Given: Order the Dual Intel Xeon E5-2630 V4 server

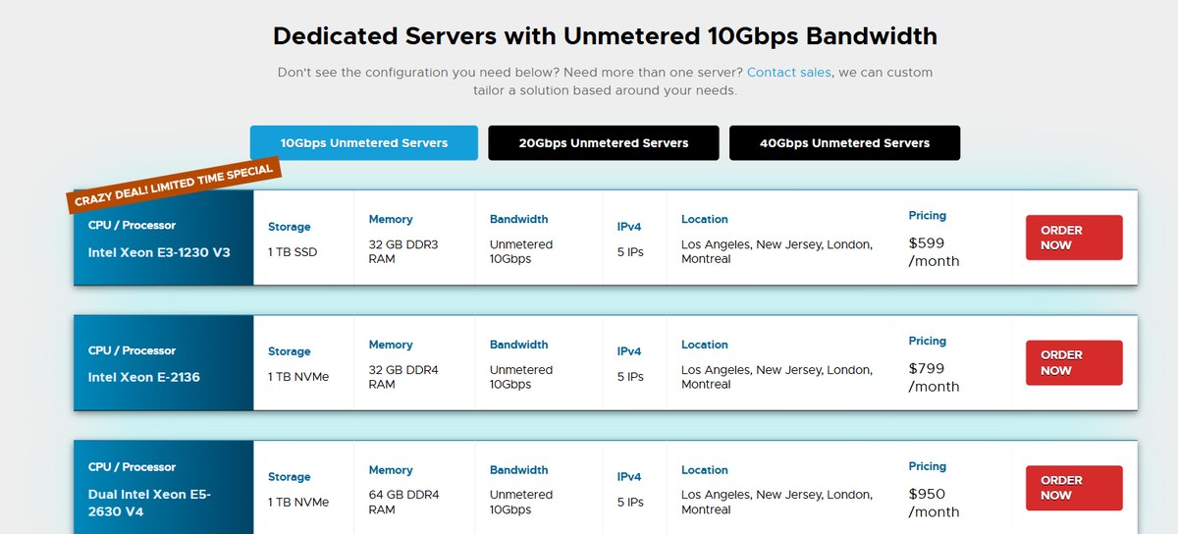Looking at the screenshot, I should point(1074,488).
